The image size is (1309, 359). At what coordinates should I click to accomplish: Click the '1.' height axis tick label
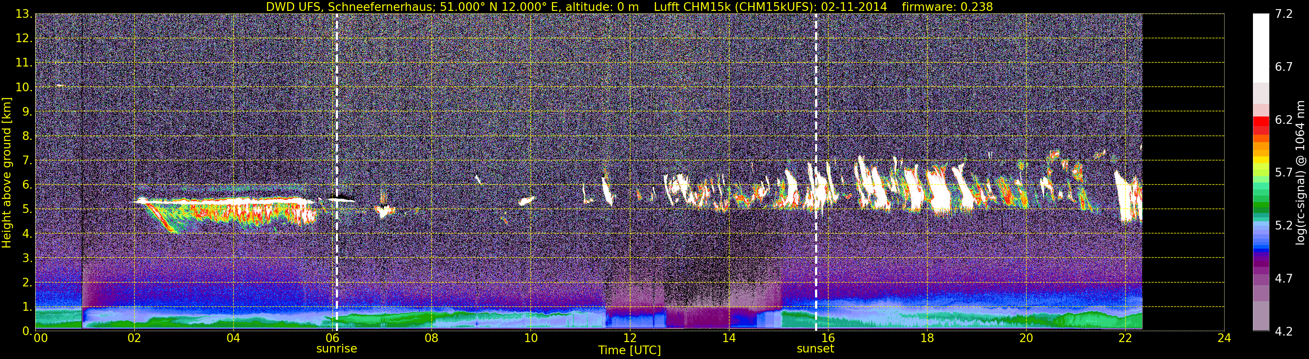point(27,306)
